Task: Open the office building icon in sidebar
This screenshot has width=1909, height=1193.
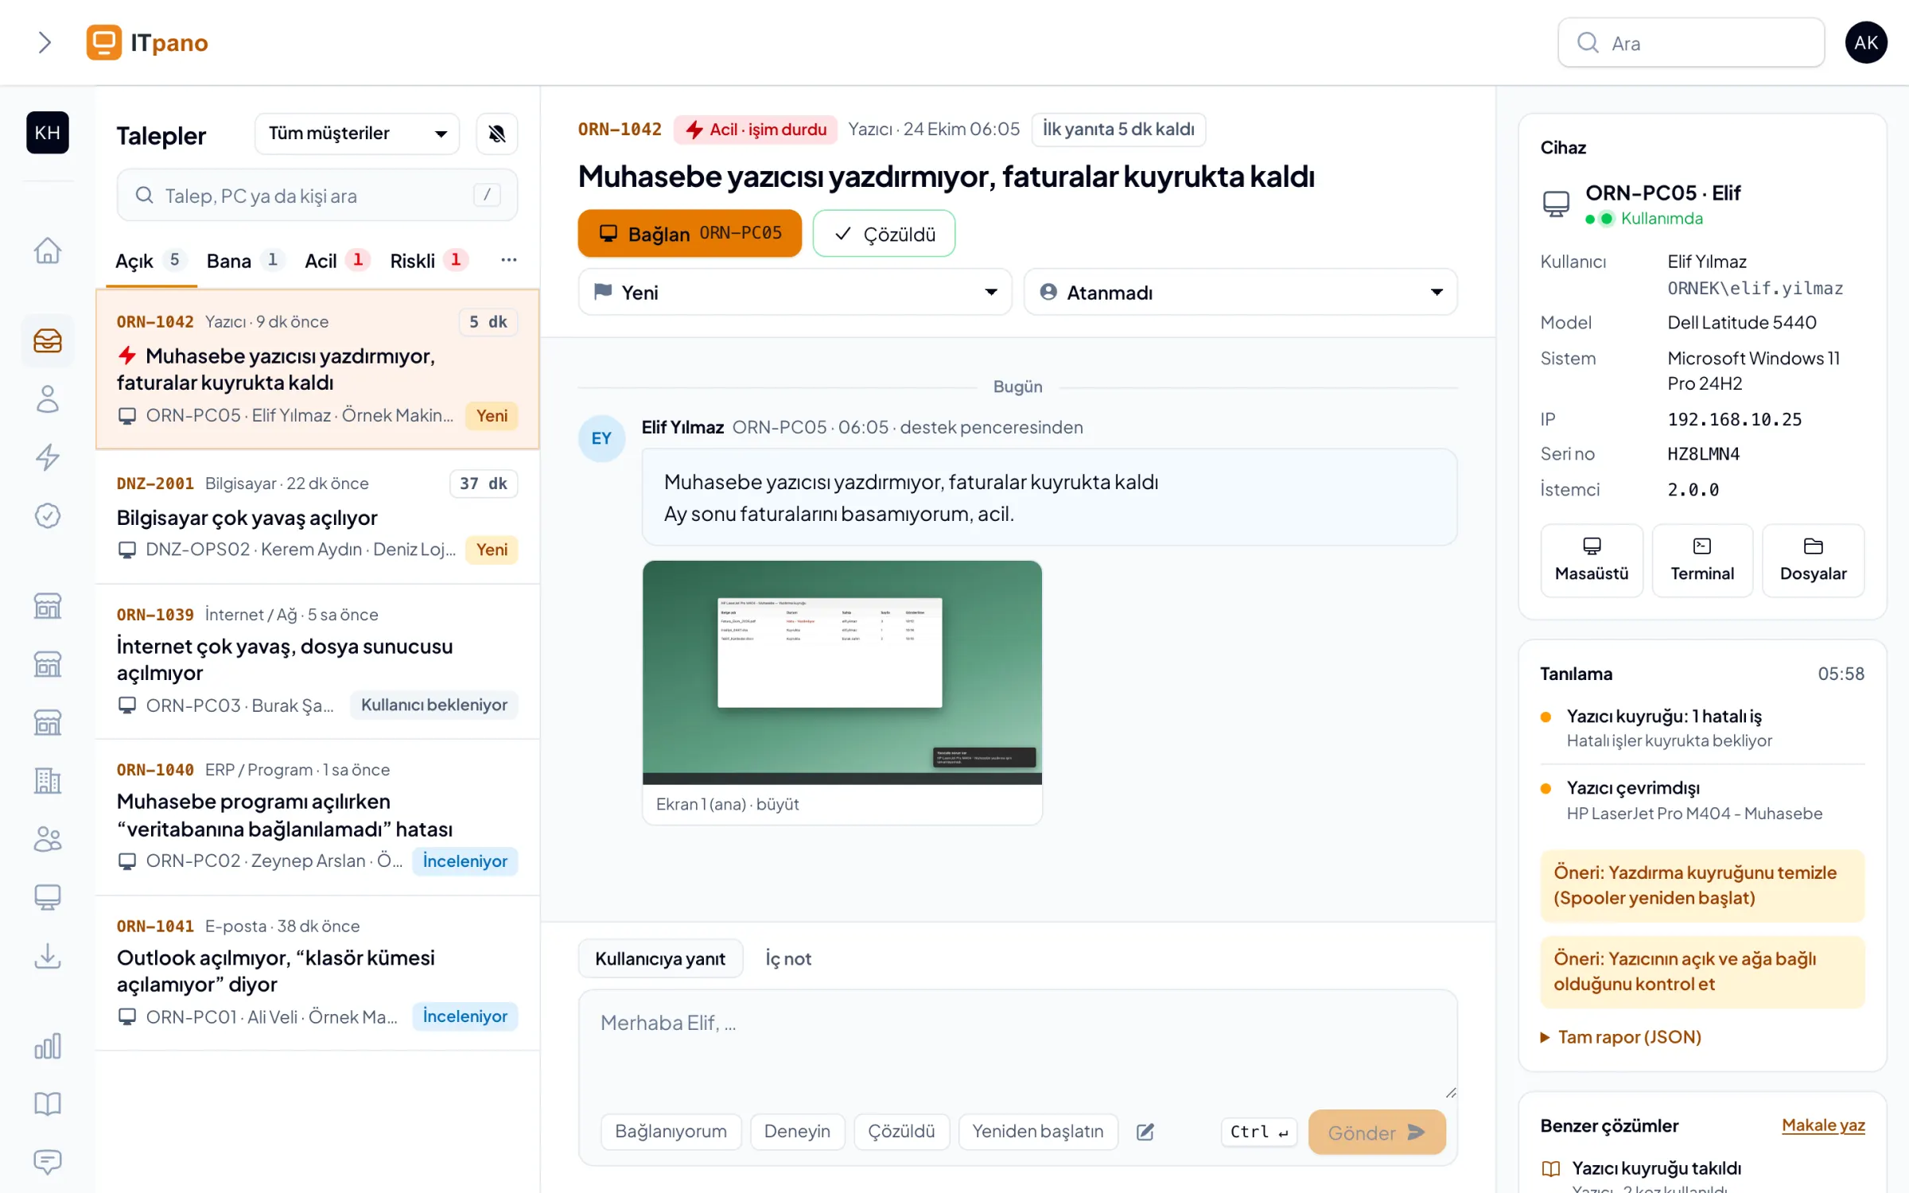Action: [x=48, y=781]
